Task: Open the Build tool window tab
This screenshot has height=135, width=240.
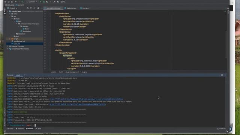Action: (38, 129)
